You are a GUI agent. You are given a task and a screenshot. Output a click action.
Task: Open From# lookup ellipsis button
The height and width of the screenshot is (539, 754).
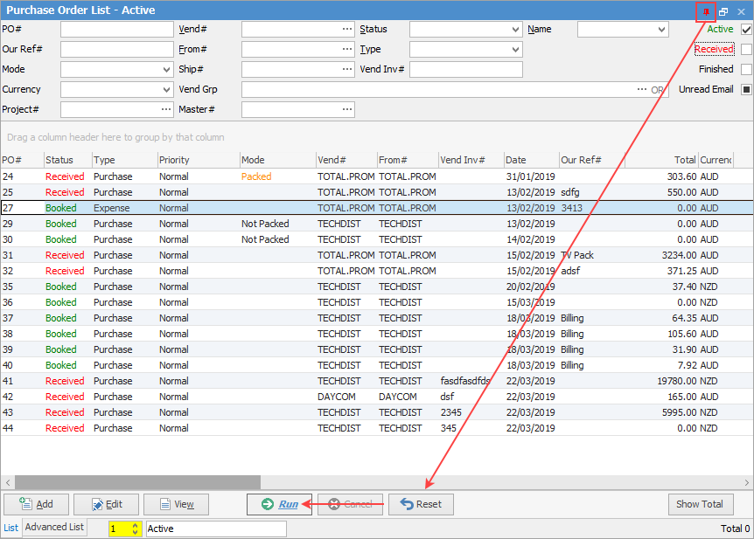tap(347, 50)
